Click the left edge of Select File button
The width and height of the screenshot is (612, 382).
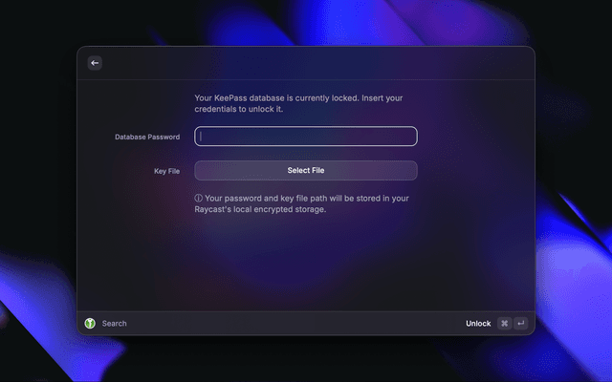(x=201, y=171)
